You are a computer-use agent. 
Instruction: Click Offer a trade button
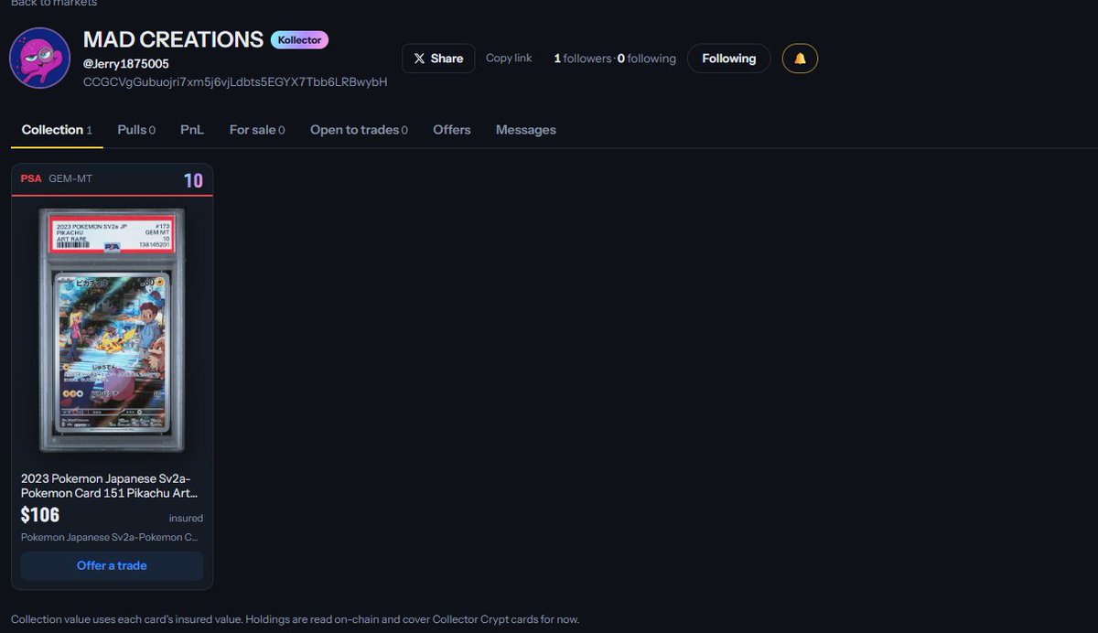[x=112, y=565]
